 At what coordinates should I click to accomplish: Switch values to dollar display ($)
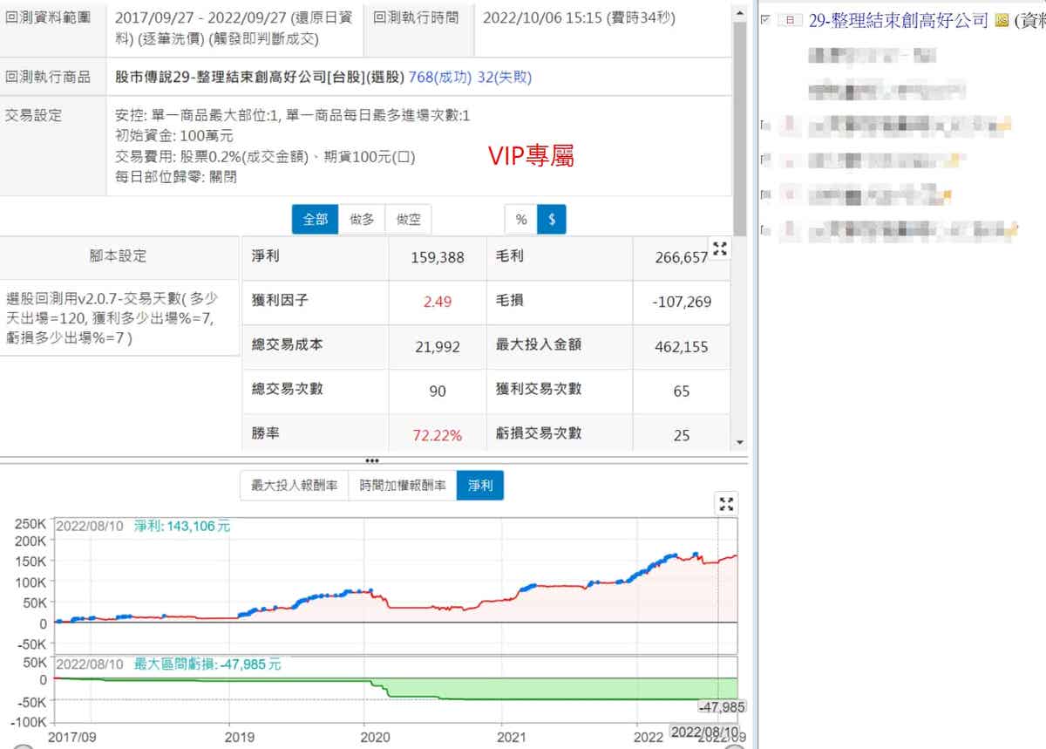[x=551, y=220]
